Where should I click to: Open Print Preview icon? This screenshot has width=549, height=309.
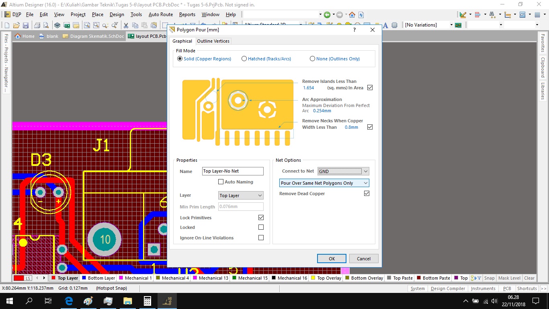coord(46,25)
